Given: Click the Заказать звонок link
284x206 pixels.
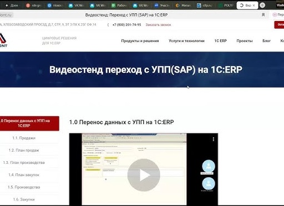Looking at the screenshot, I should coord(158,25).
